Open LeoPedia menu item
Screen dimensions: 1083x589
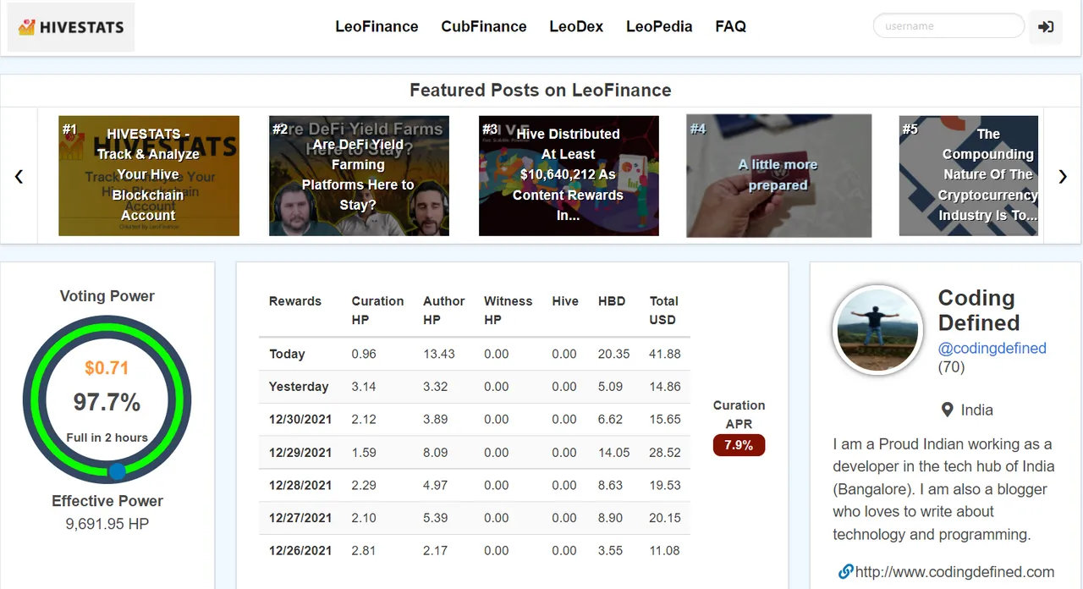(659, 26)
